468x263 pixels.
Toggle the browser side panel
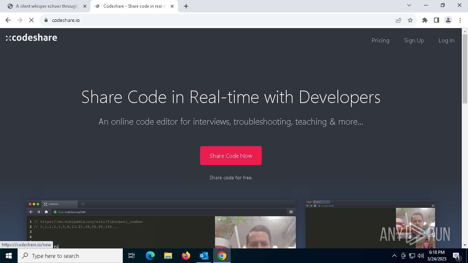(x=437, y=20)
